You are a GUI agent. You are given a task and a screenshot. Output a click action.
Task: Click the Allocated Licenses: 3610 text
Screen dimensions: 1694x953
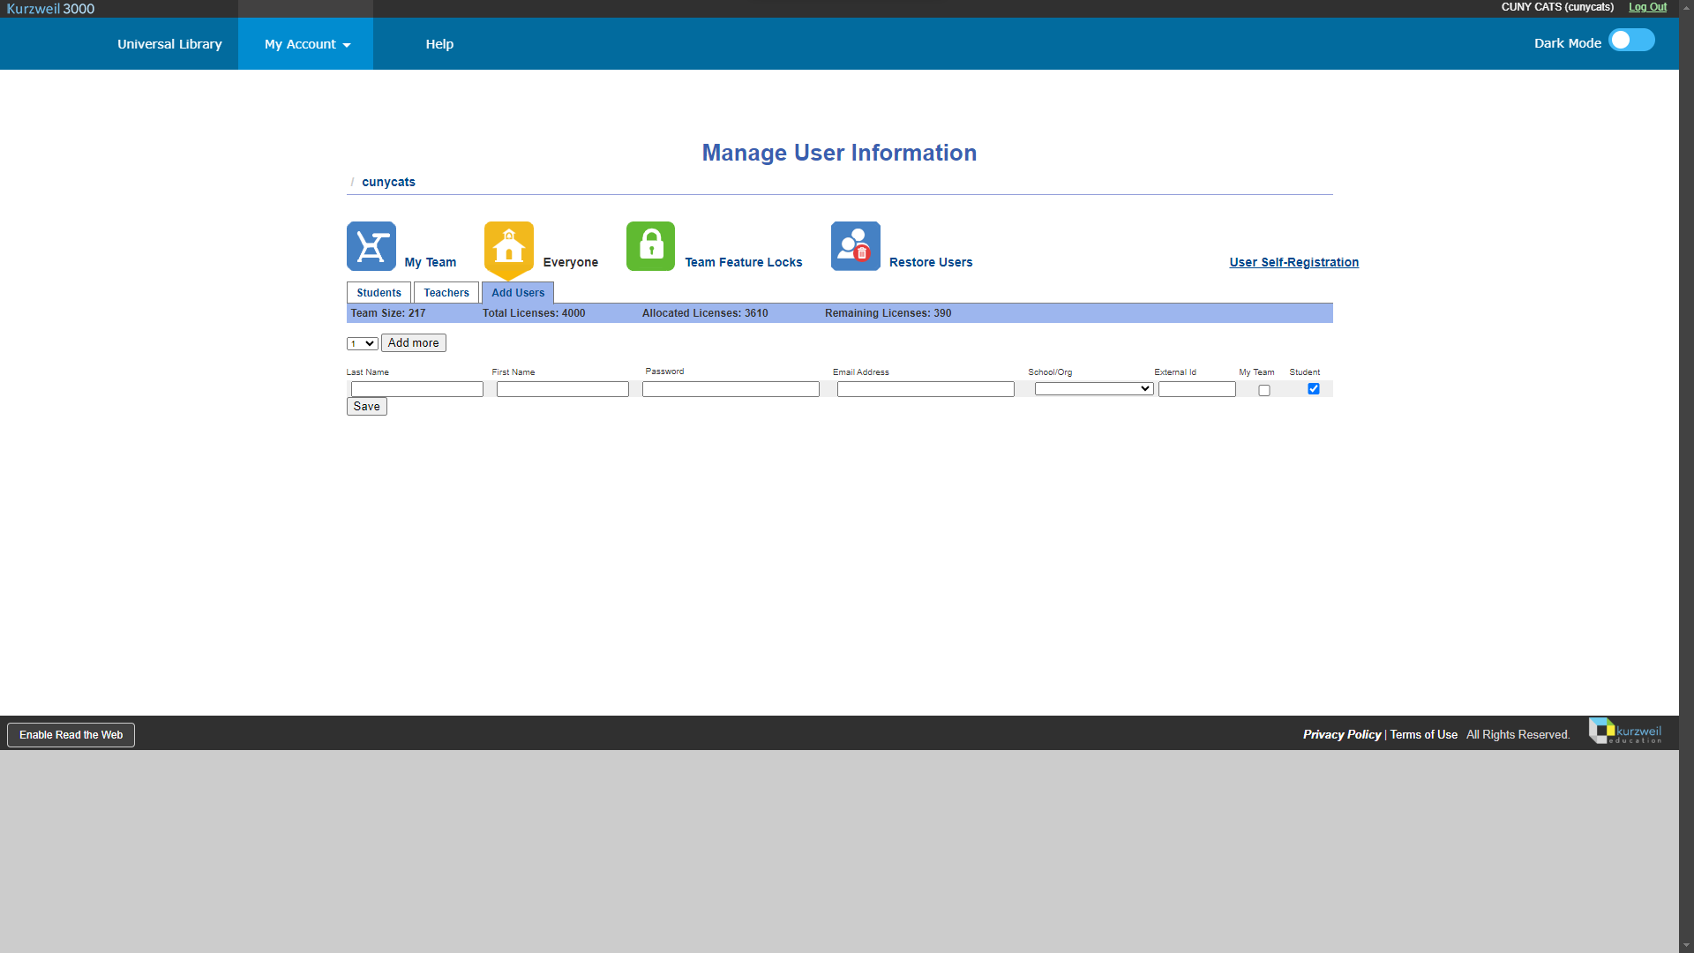coord(705,313)
